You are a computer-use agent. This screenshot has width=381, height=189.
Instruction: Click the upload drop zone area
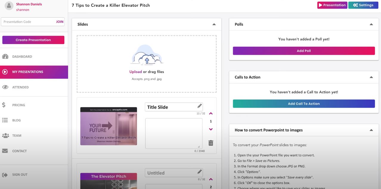(147, 64)
